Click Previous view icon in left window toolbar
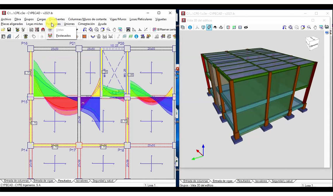This screenshot has width=333, height=196. [85, 30]
